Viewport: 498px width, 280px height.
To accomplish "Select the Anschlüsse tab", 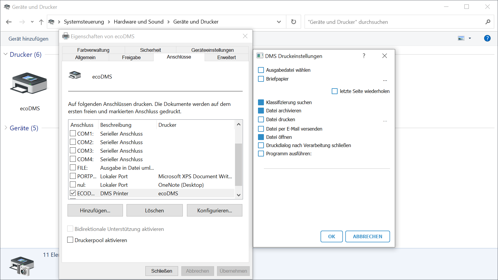I will click(x=179, y=57).
